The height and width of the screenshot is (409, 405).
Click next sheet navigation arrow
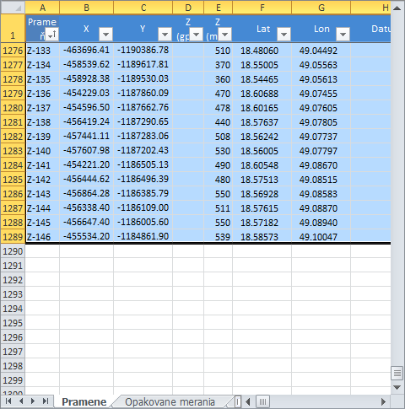(x=33, y=401)
